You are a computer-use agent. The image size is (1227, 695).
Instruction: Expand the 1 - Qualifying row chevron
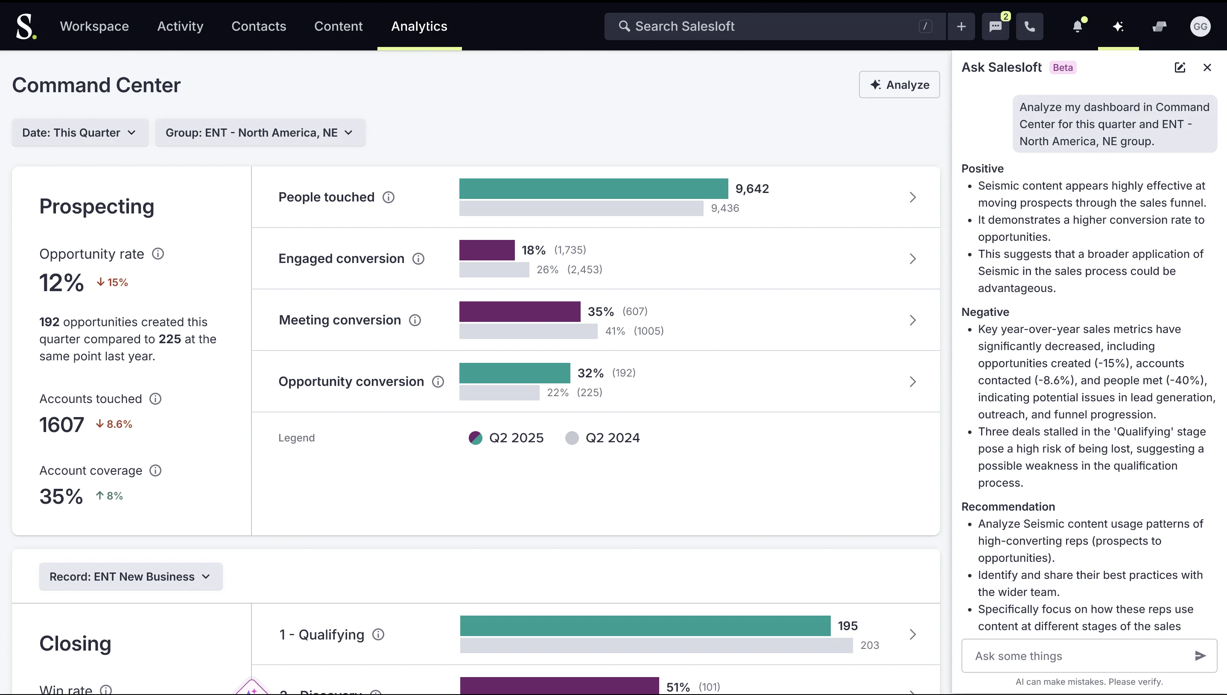tap(912, 634)
